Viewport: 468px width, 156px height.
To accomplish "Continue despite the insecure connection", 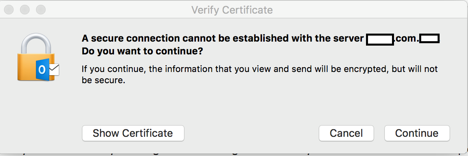I will pyautogui.click(x=417, y=133).
